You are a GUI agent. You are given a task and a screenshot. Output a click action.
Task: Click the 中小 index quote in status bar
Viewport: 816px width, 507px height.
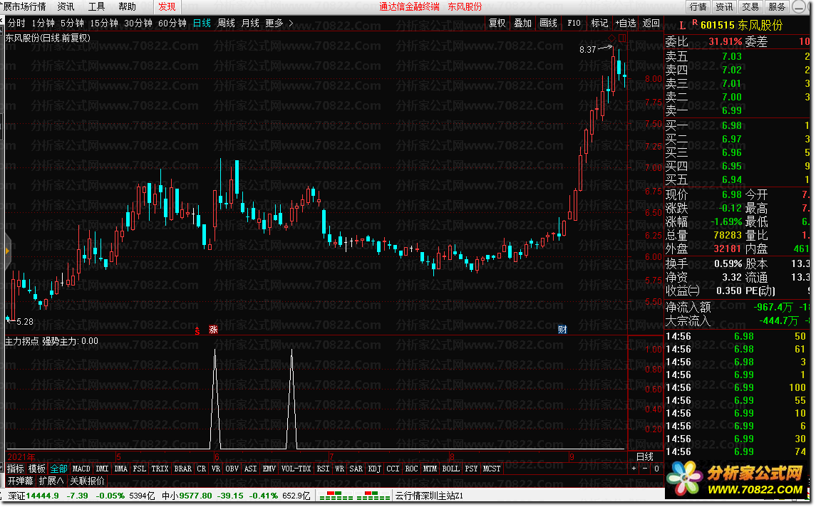237,496
